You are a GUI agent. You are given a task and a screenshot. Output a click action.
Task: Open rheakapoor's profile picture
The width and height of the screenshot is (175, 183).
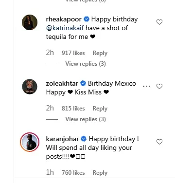coord(30,22)
